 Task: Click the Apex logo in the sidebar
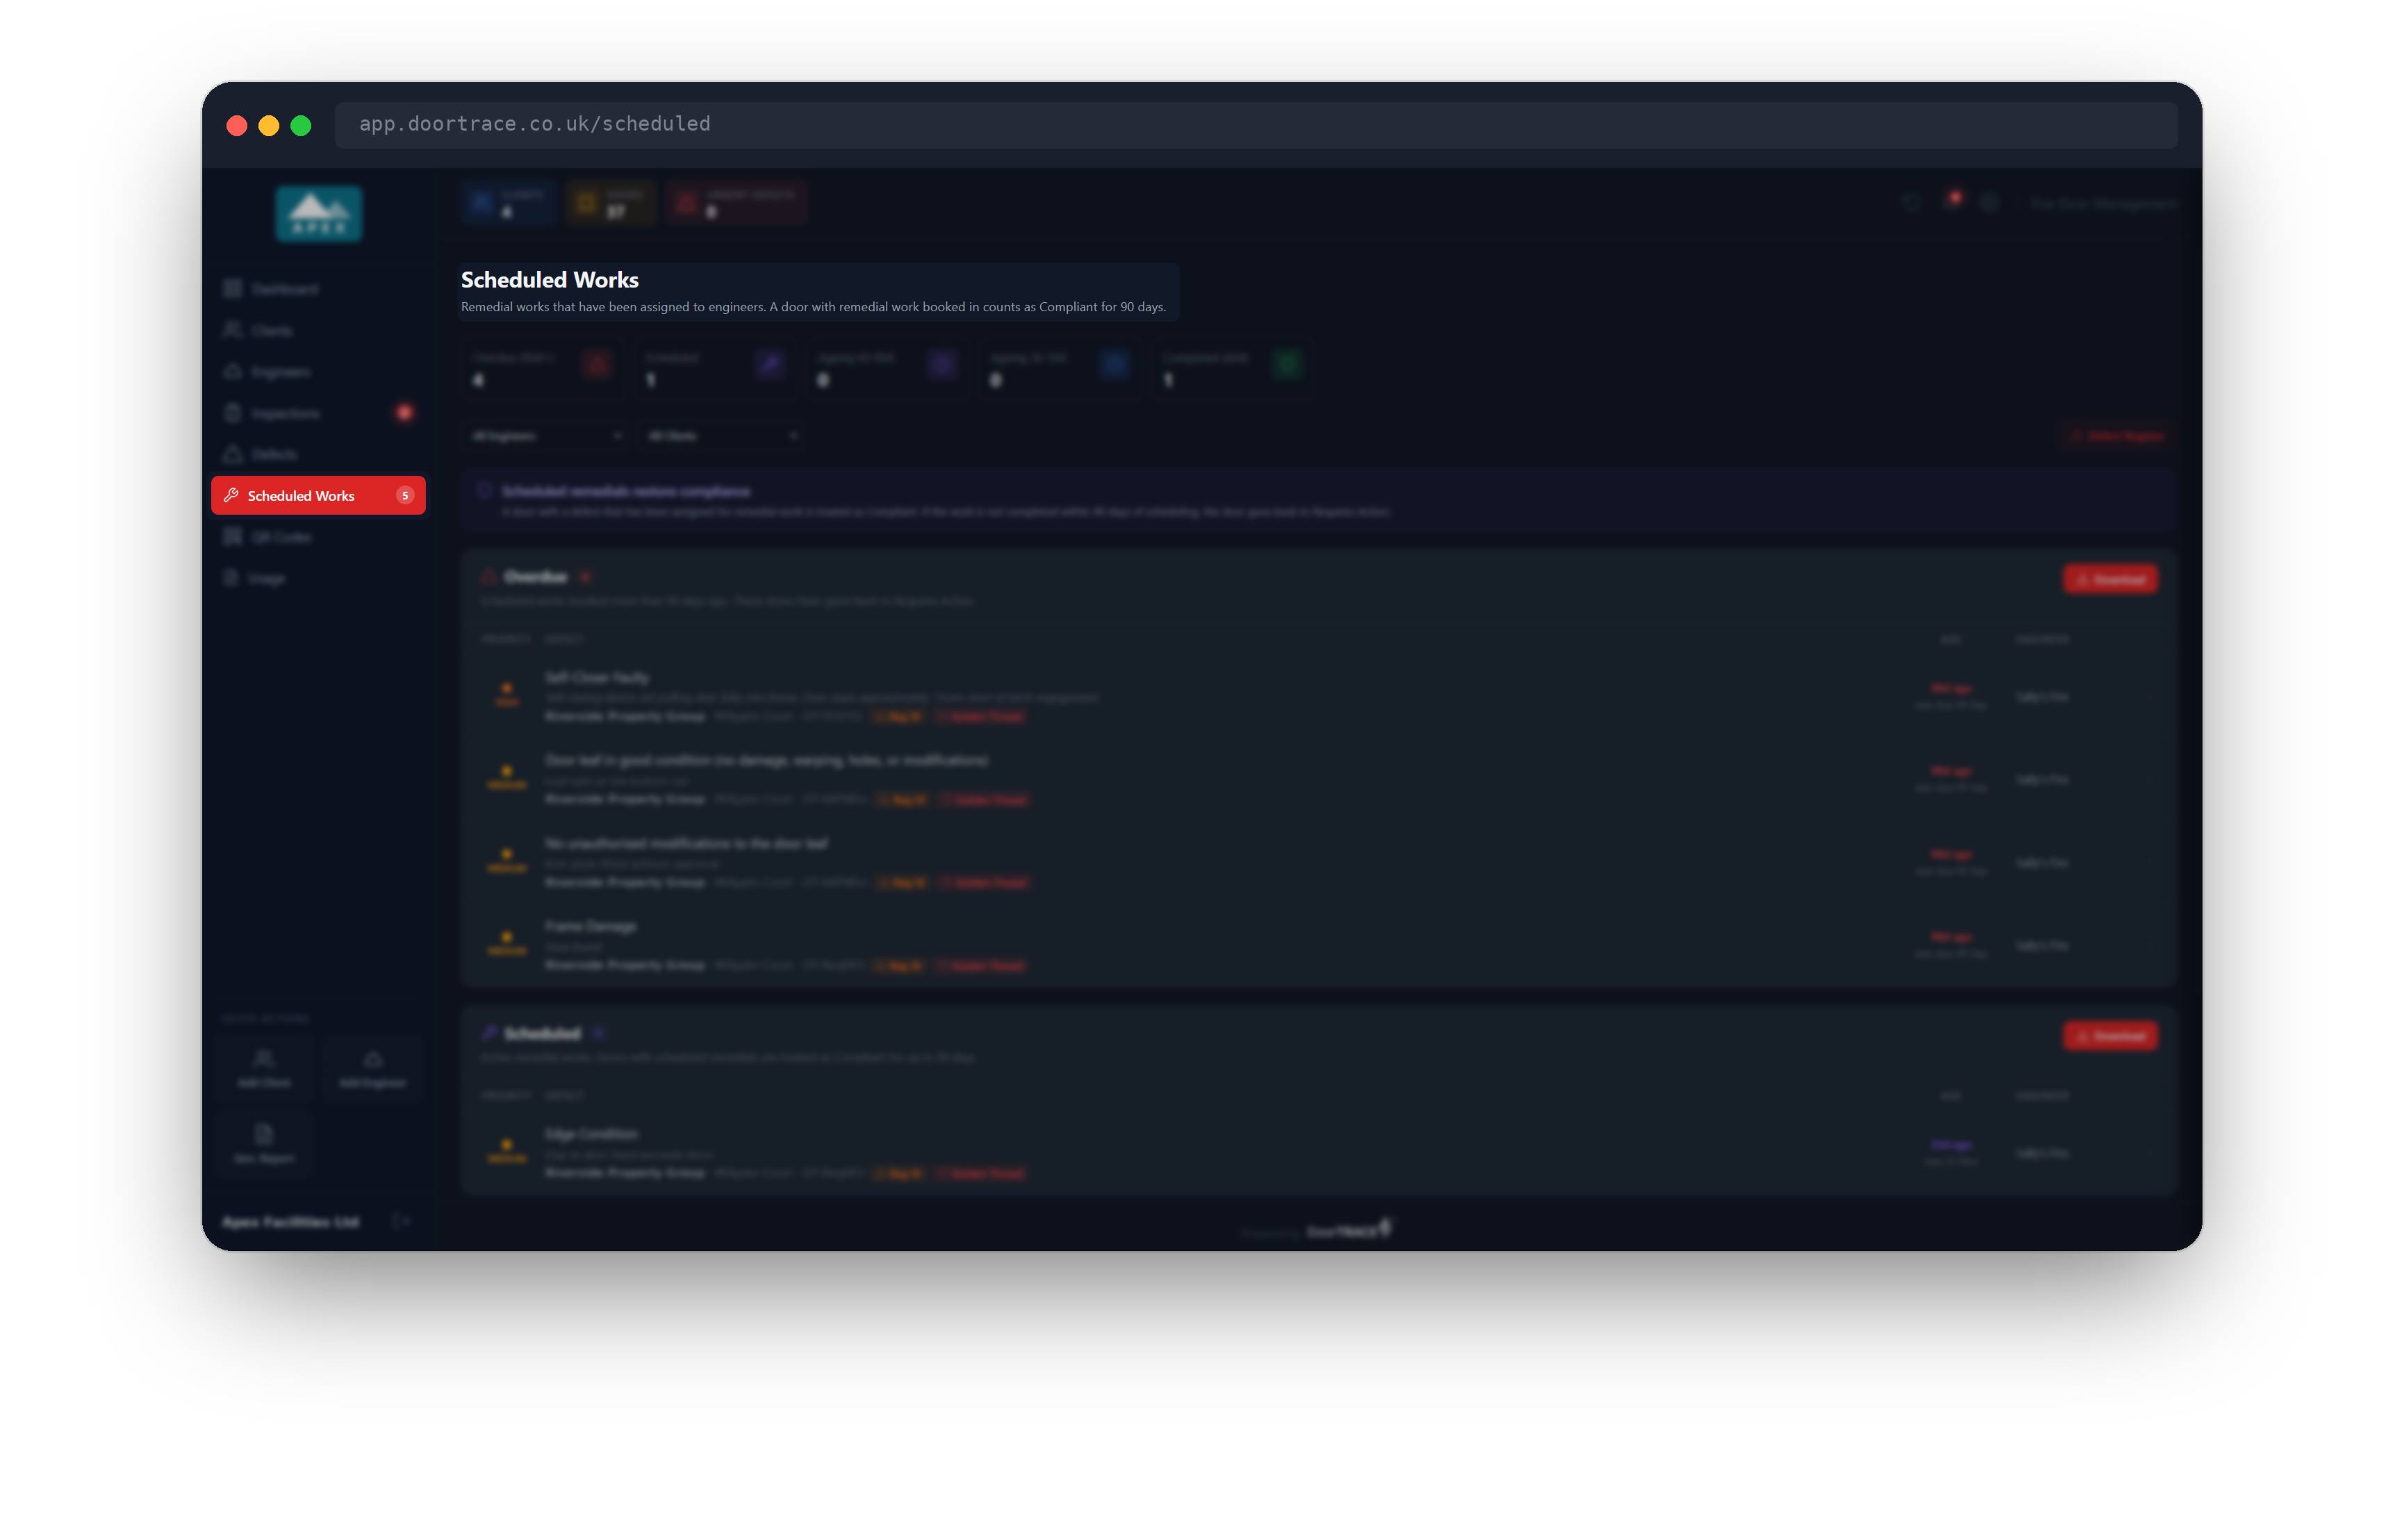[319, 213]
